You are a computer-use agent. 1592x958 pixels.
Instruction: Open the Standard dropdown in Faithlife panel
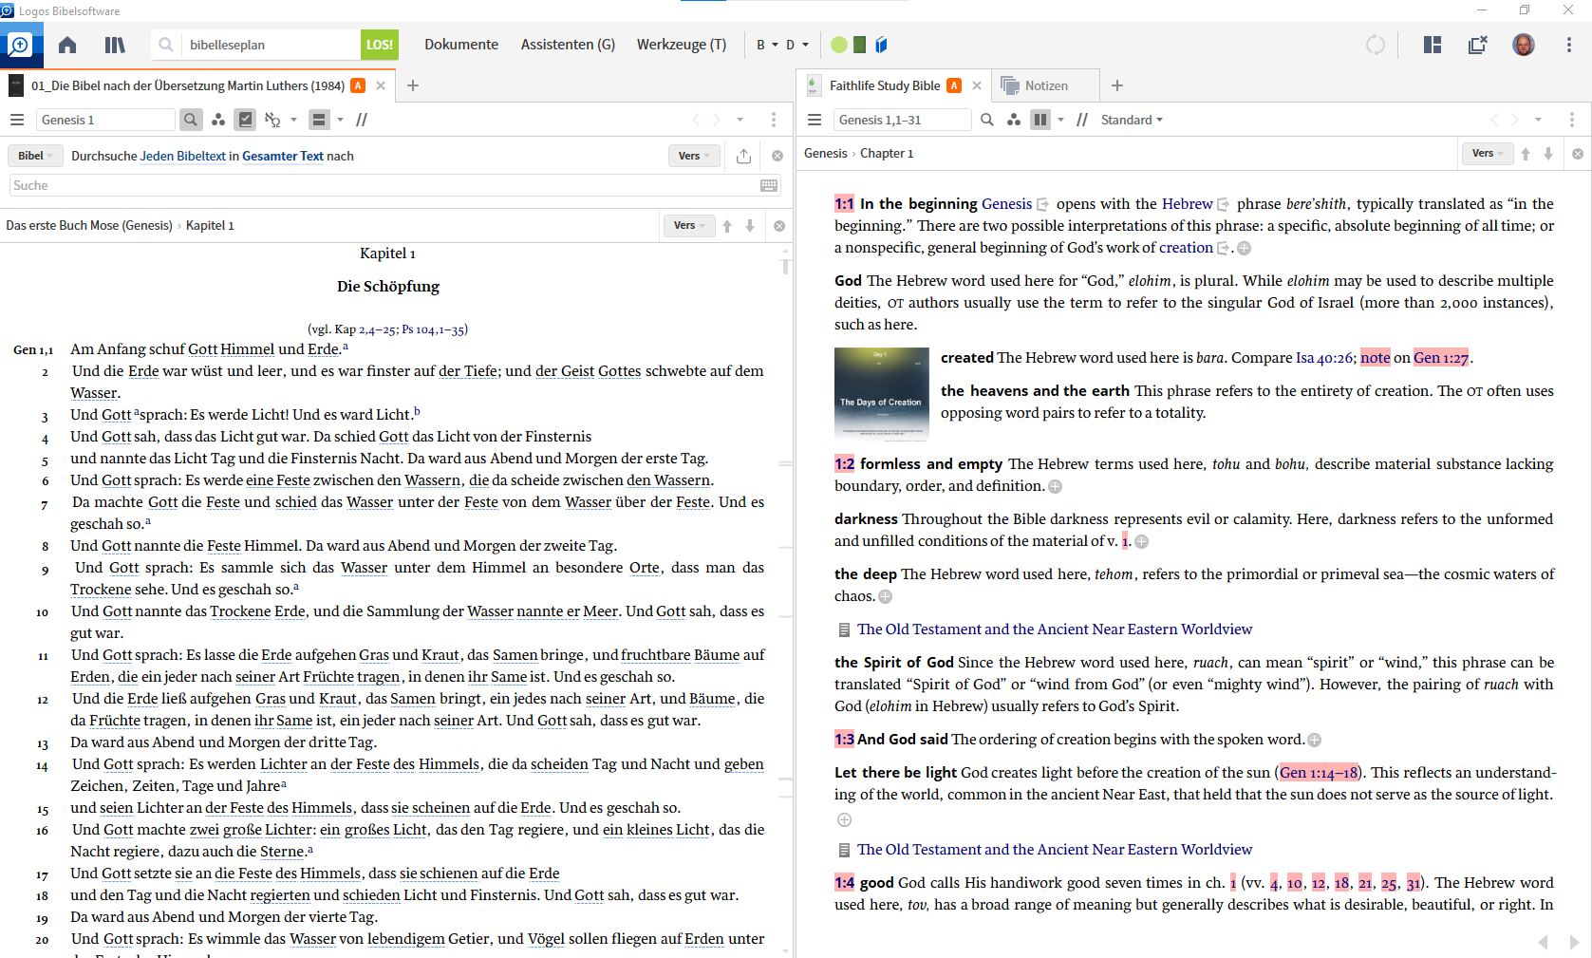pos(1132,120)
